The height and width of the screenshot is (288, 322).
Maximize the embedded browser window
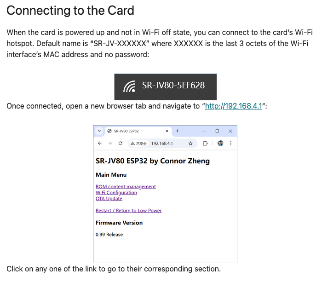coord(217,131)
